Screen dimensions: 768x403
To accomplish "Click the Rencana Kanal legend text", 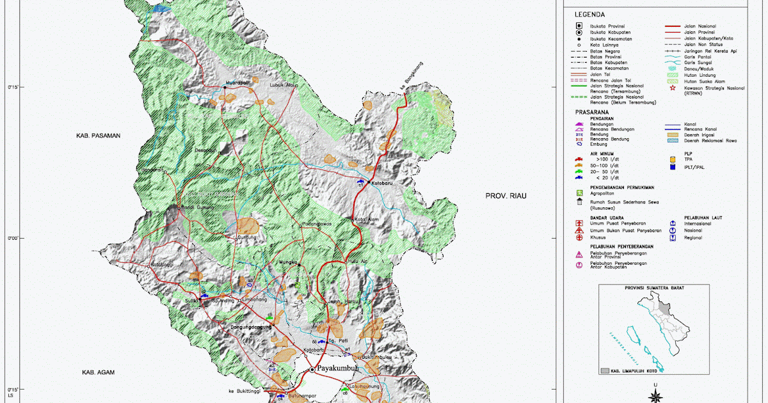I will 700,129.
